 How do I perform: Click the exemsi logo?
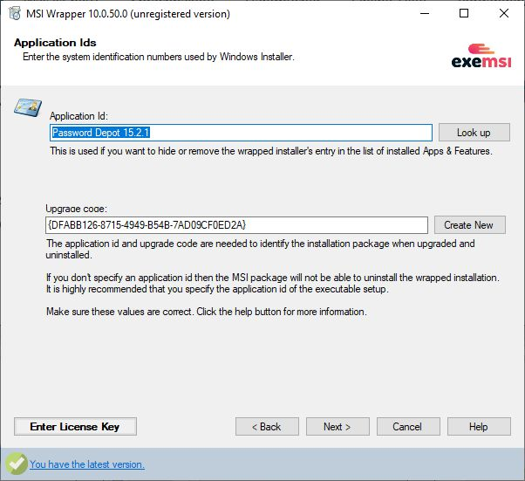point(481,56)
